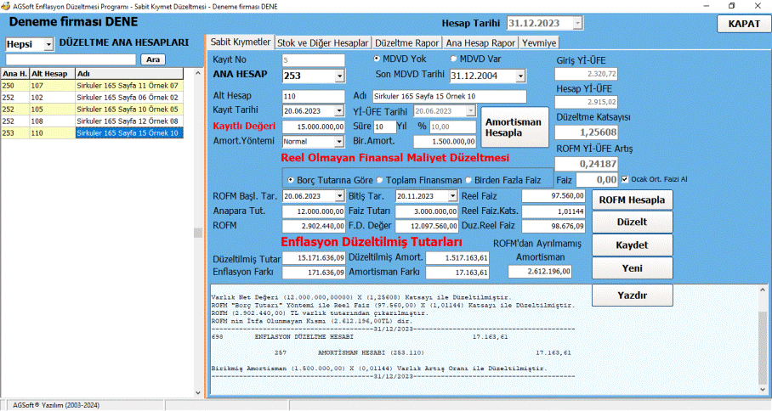Open the Düzeltme Rapor tab

point(406,42)
